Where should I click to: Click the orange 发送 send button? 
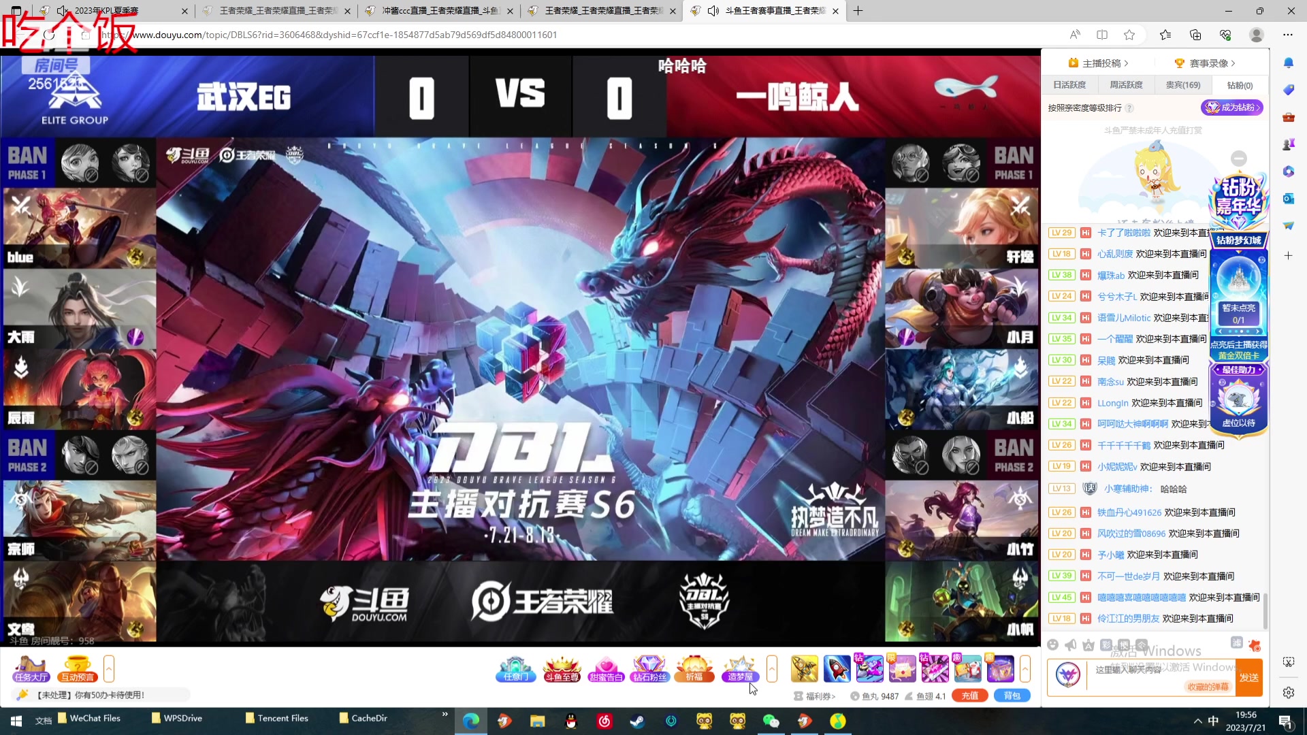click(1248, 677)
